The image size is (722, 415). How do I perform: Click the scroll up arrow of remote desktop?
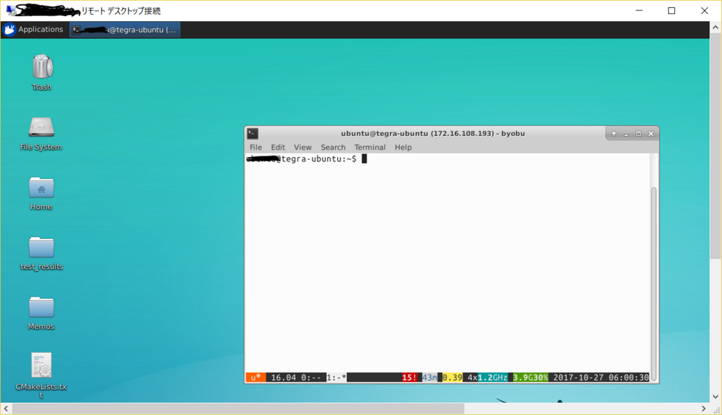click(715, 27)
